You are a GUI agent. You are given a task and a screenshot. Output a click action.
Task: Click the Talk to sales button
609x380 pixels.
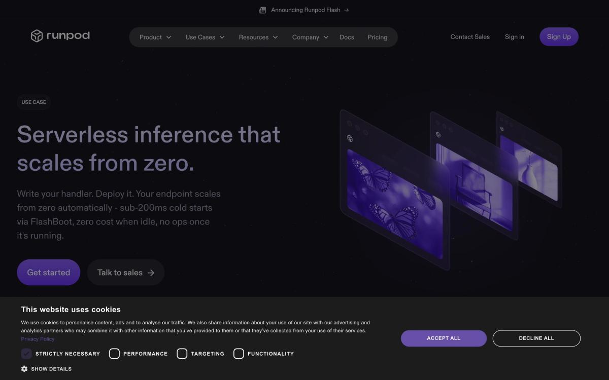coord(126,273)
